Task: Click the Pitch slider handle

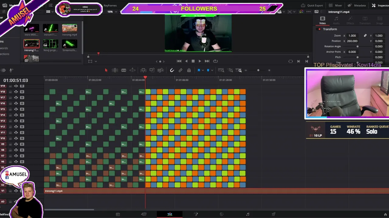Action: coord(357,57)
